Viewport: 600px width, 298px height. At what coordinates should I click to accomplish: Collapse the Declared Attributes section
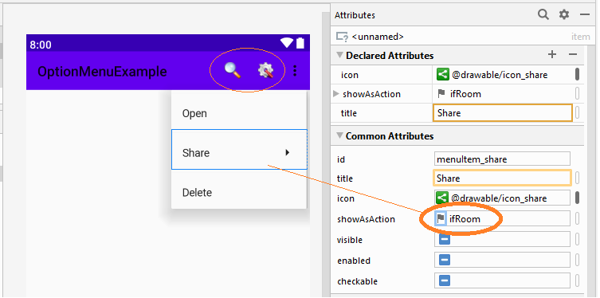point(339,55)
